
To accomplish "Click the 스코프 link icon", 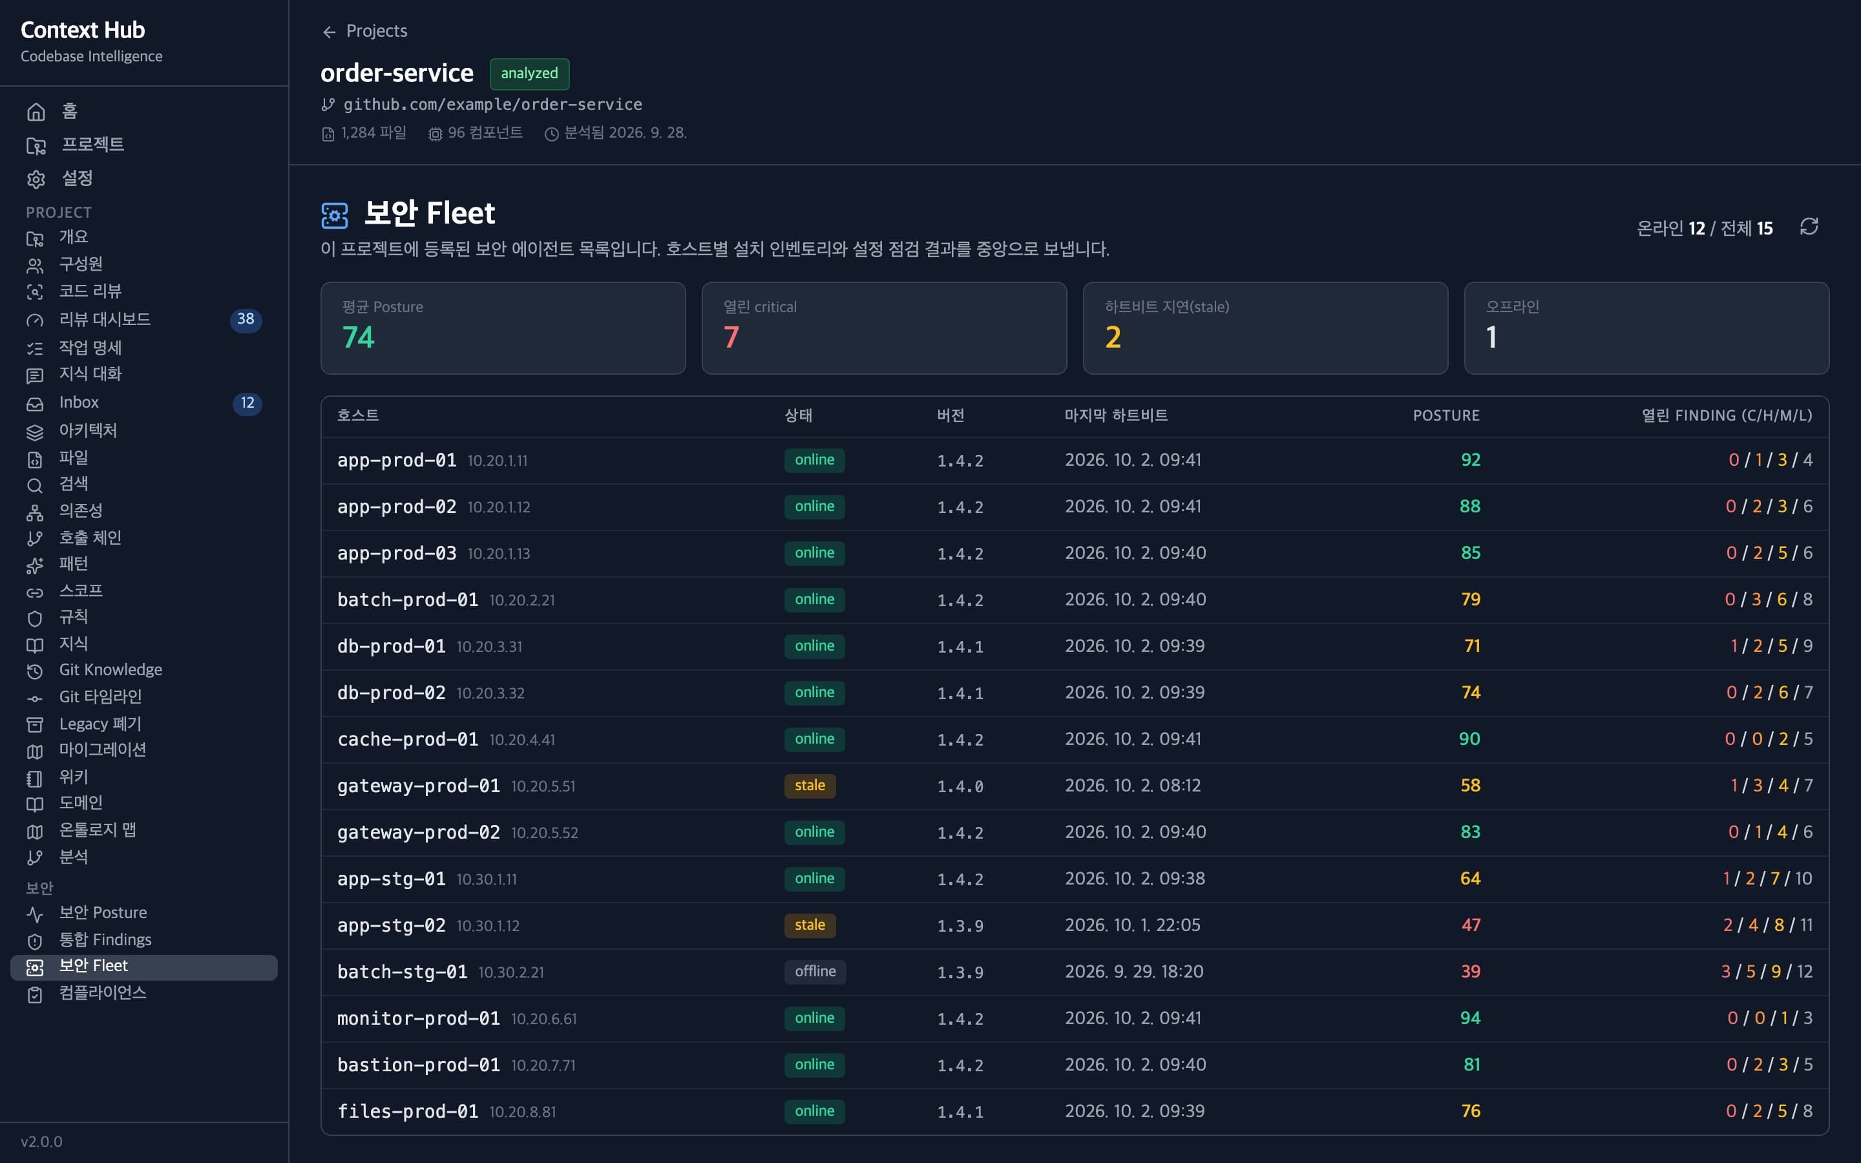I will pyautogui.click(x=35, y=592).
